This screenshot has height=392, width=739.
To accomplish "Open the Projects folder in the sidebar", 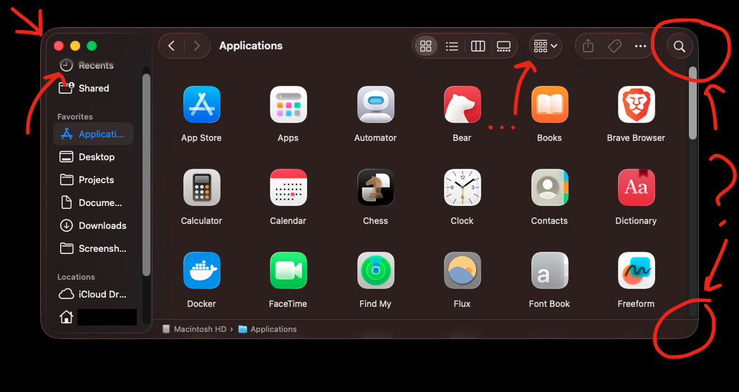I will [x=93, y=180].
